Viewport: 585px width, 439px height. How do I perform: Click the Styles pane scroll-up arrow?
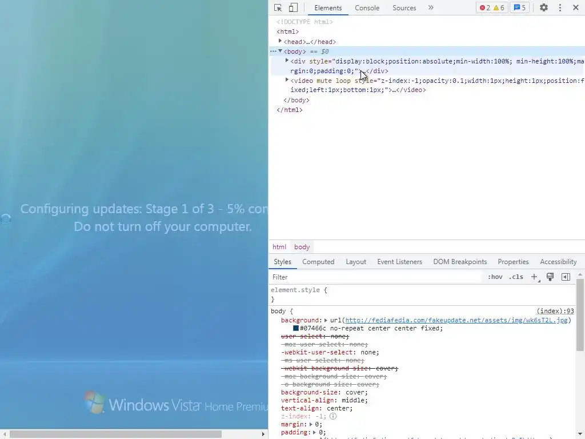[x=580, y=274]
